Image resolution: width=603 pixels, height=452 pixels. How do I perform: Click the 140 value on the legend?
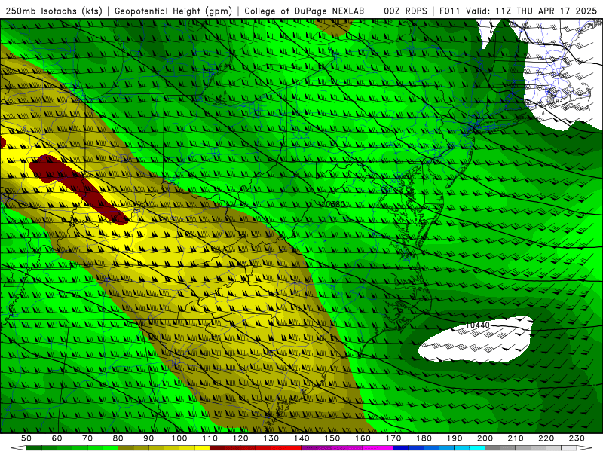(x=302, y=438)
